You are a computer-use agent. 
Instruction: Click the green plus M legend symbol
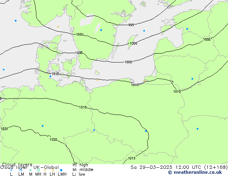30,170
